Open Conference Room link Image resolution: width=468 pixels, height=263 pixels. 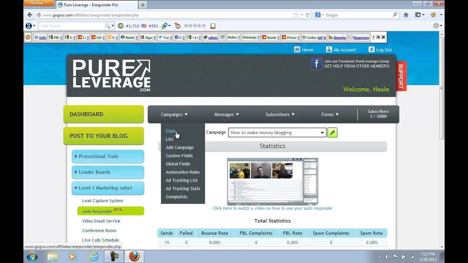(99, 230)
